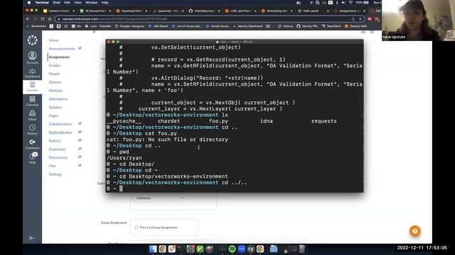
Task: Toggle visibility icon beside BigBlueButton
Action: 80,132
